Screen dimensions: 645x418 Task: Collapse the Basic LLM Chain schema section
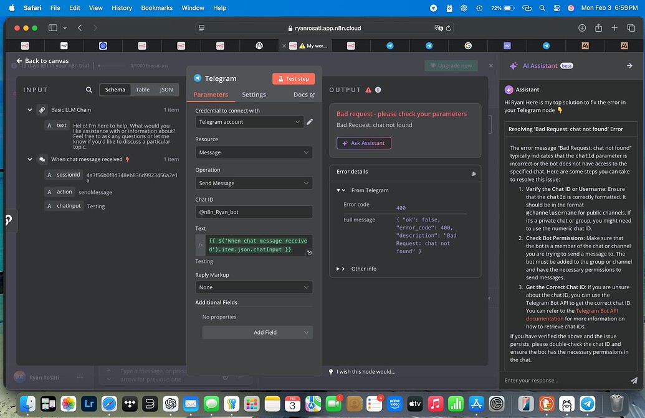coord(29,109)
